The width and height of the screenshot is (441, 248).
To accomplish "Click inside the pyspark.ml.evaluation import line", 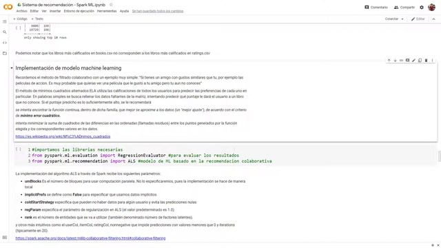I will click(135, 155).
